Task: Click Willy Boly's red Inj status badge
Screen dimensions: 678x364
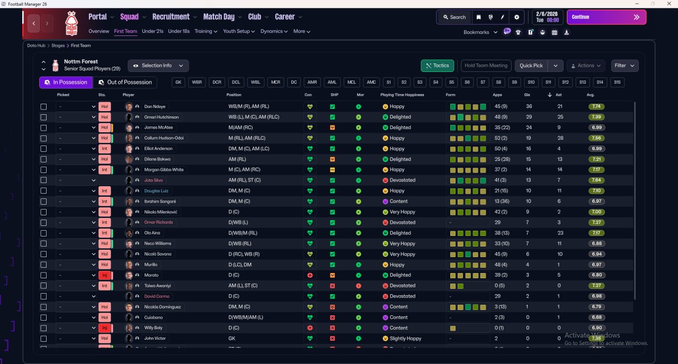Action: click(104, 328)
